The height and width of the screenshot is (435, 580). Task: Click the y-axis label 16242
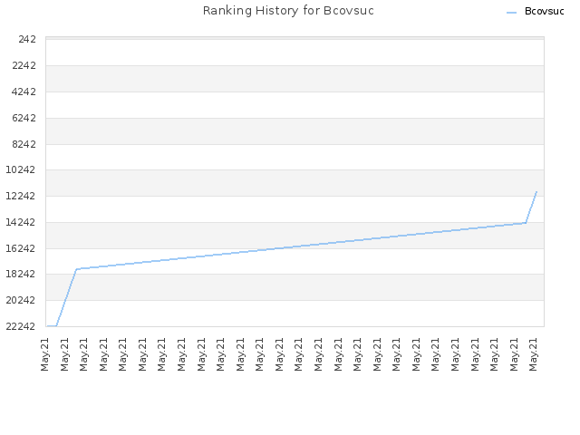pyautogui.click(x=21, y=248)
